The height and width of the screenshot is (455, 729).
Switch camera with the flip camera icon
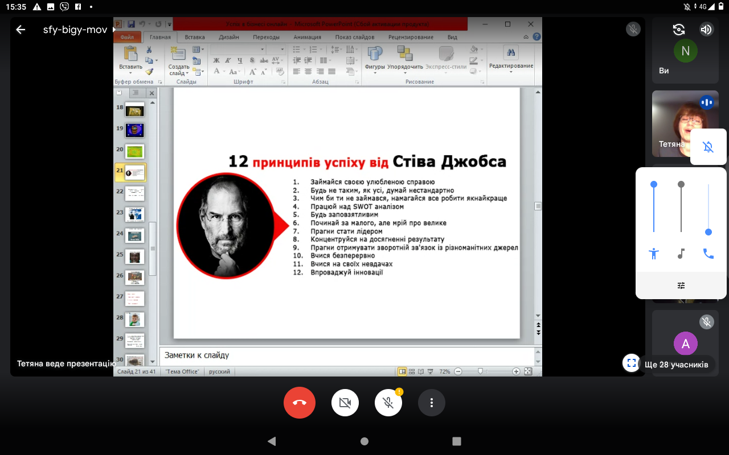pyautogui.click(x=678, y=30)
